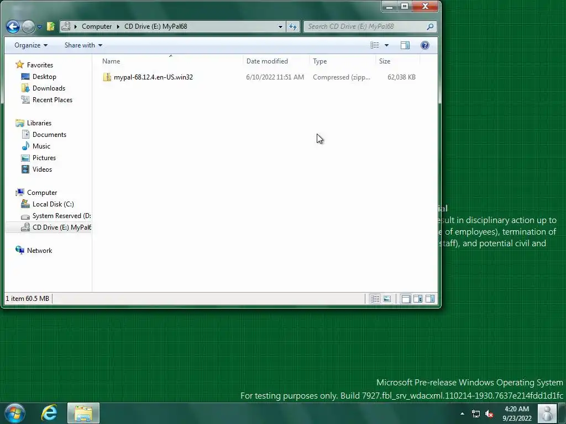This screenshot has height=424, width=566.
Task: Click the Computer icon in the sidebar
Action: (x=19, y=192)
